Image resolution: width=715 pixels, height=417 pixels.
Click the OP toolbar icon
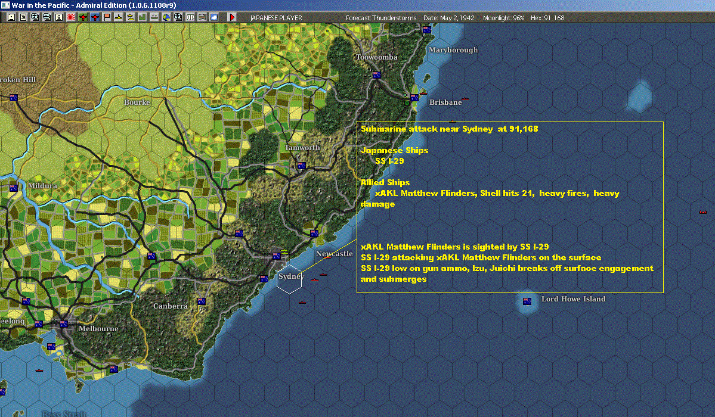click(190, 17)
